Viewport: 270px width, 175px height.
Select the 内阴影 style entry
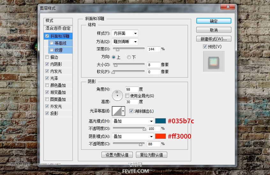(x=56, y=64)
